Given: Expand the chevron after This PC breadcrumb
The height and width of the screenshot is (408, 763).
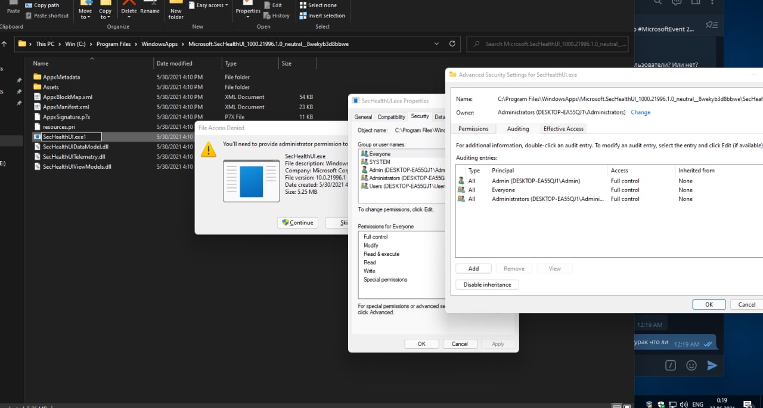Looking at the screenshot, I should (x=60, y=44).
